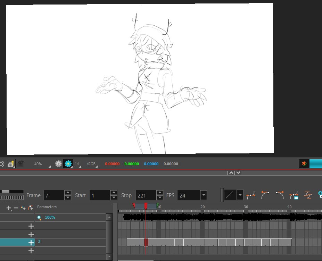Click the orange star with checkmark icon
The height and width of the screenshot is (261, 322).
pyautogui.click(x=304, y=163)
